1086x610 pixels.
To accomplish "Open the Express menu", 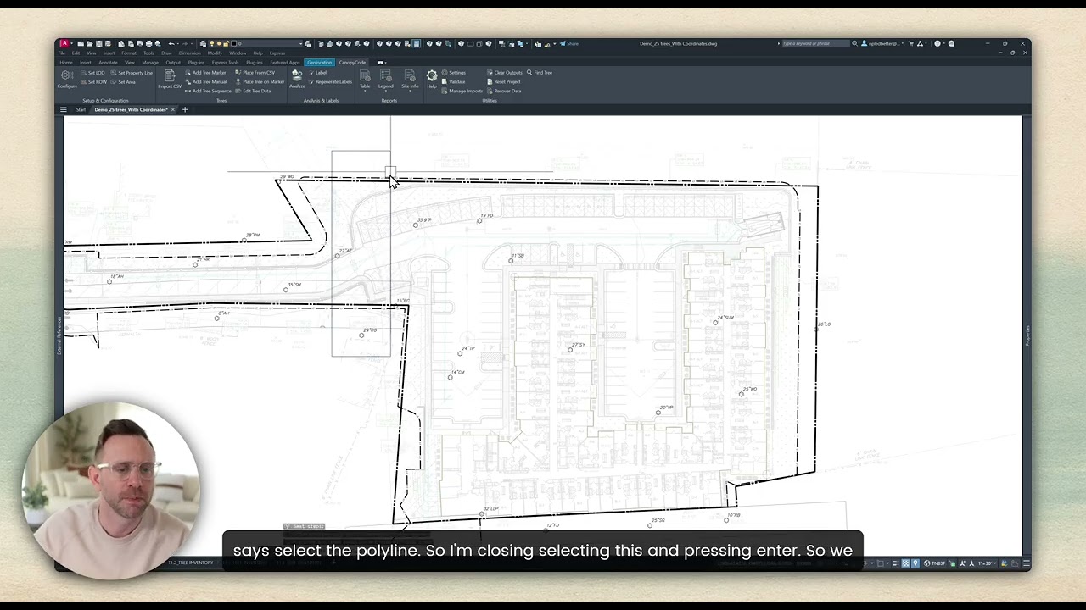I will (x=277, y=53).
